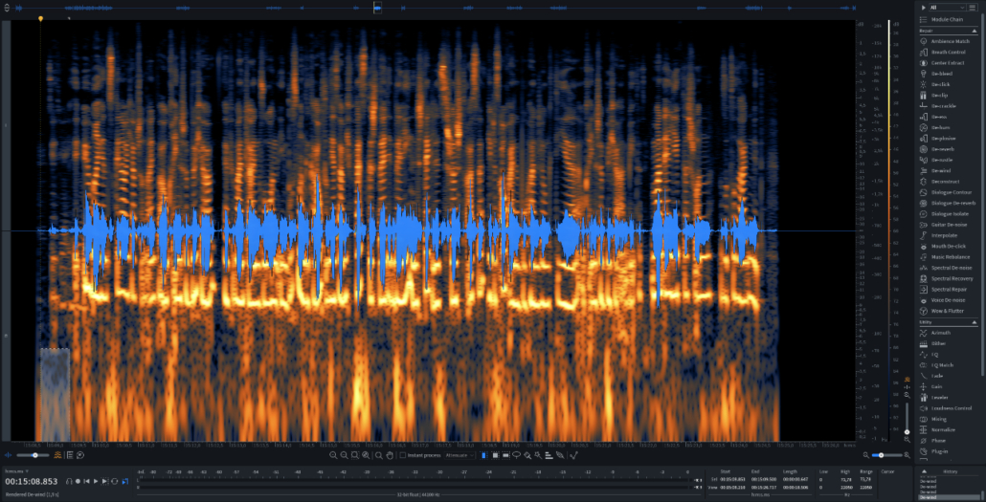Select last De-wind entry in History

[x=929, y=497]
